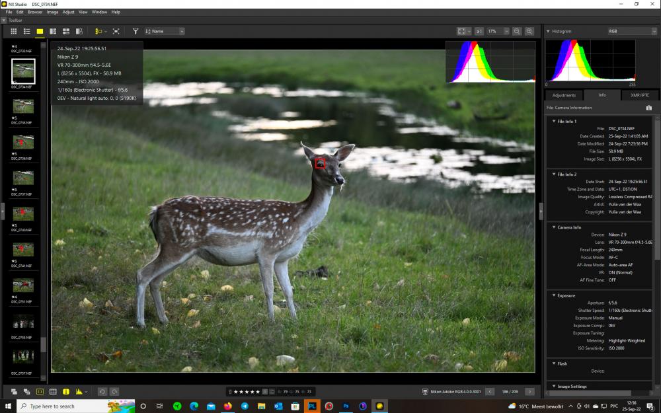Go to the previous image
The width and height of the screenshot is (661, 413).
pyautogui.click(x=490, y=391)
